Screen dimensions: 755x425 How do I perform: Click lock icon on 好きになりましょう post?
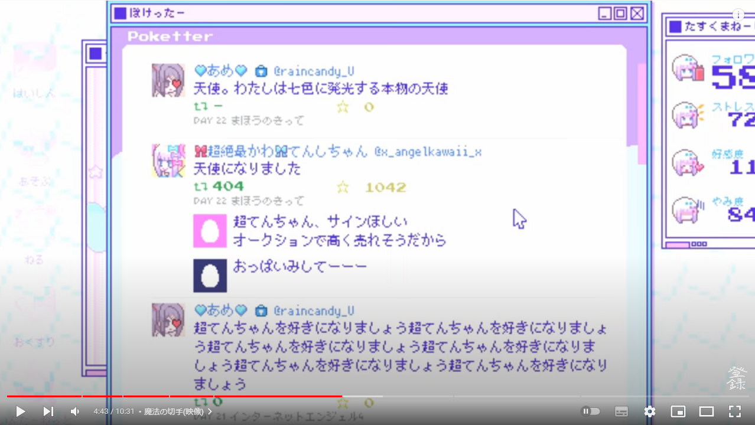(261, 310)
